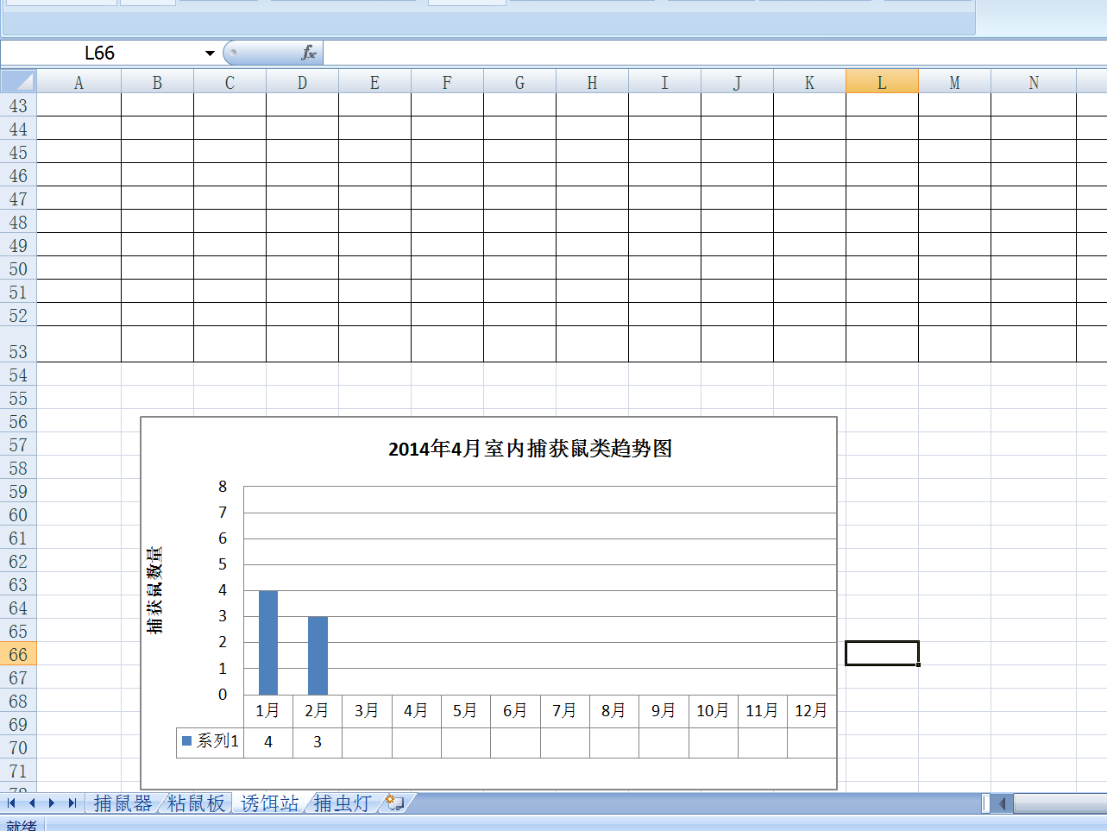Viewport: 1107px width, 831px height.
Task: Switch to the 捕虫灯 sheet tab
Action: (x=343, y=803)
